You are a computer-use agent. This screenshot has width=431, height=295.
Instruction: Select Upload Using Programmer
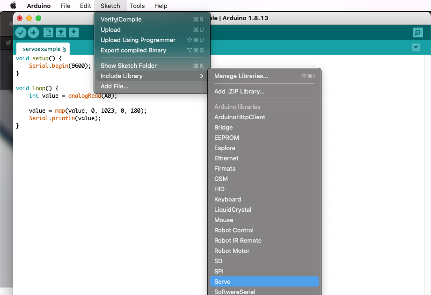138,40
